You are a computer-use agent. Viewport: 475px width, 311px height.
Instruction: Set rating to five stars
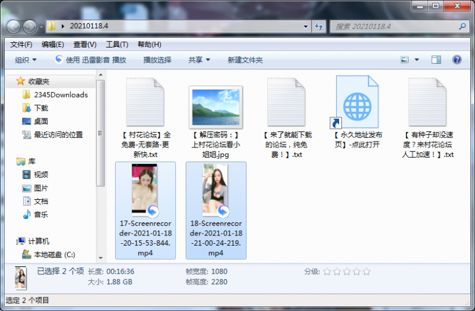pyautogui.click(x=366, y=272)
